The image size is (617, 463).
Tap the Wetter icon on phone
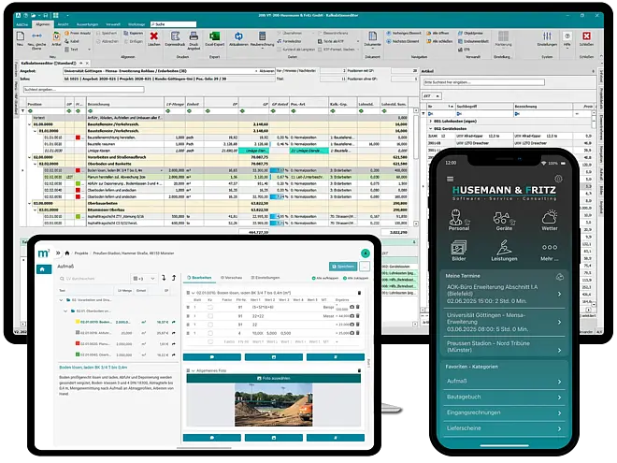coord(550,217)
